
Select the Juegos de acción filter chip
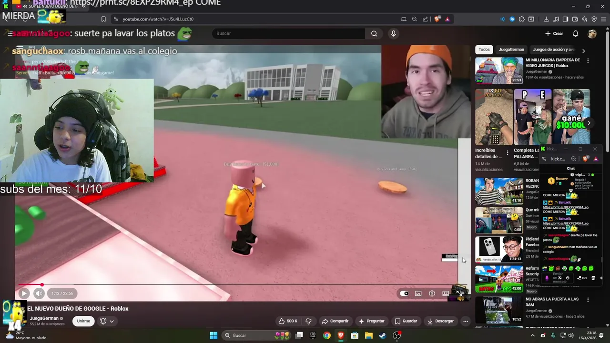tap(553, 50)
